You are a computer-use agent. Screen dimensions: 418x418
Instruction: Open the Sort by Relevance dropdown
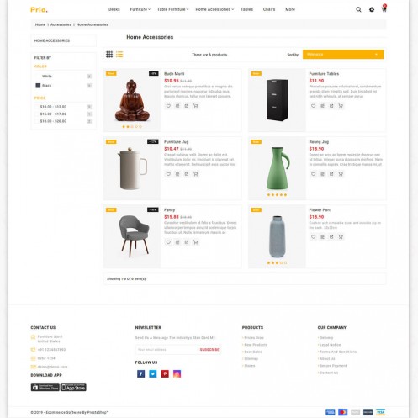tap(343, 54)
